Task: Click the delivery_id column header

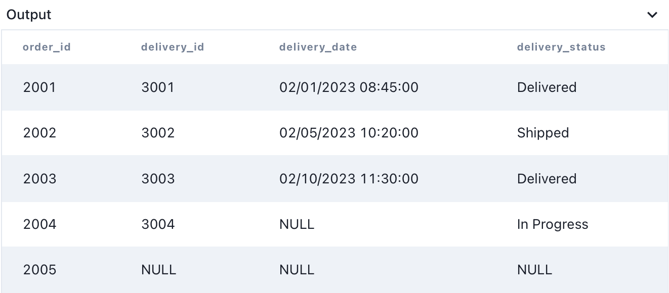Action: 173,47
